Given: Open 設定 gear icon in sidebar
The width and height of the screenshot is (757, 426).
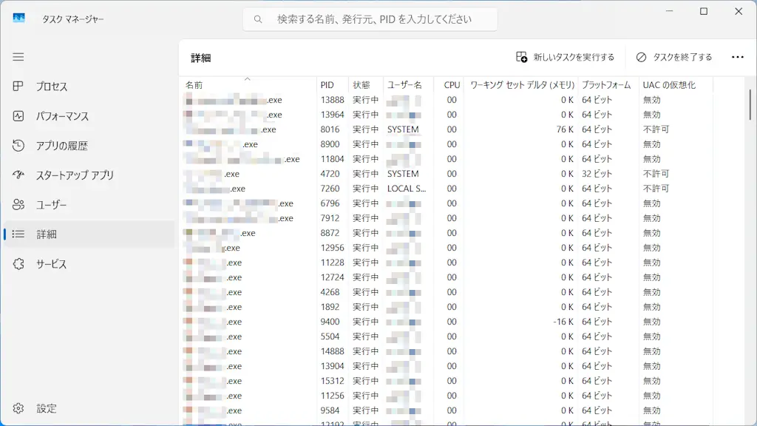Looking at the screenshot, I should pyautogui.click(x=18, y=408).
